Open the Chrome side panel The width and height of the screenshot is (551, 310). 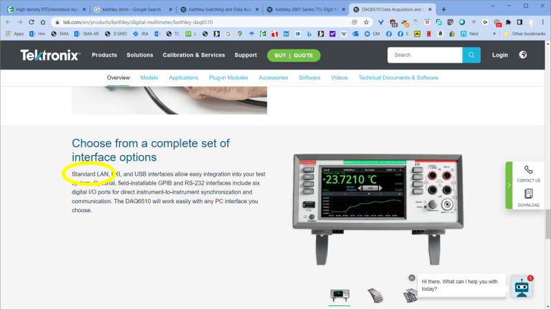point(520,22)
